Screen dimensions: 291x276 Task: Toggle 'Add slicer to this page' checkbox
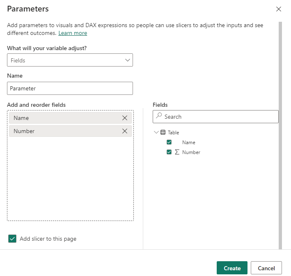coord(12,239)
